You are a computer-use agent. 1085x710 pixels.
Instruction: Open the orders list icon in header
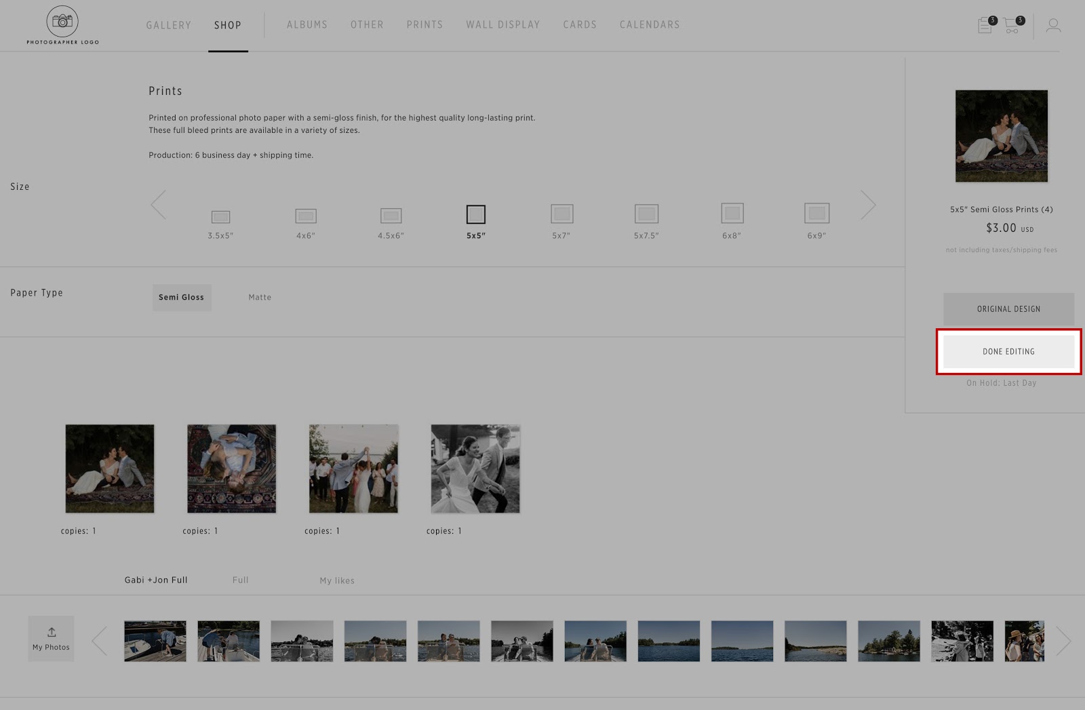click(987, 25)
